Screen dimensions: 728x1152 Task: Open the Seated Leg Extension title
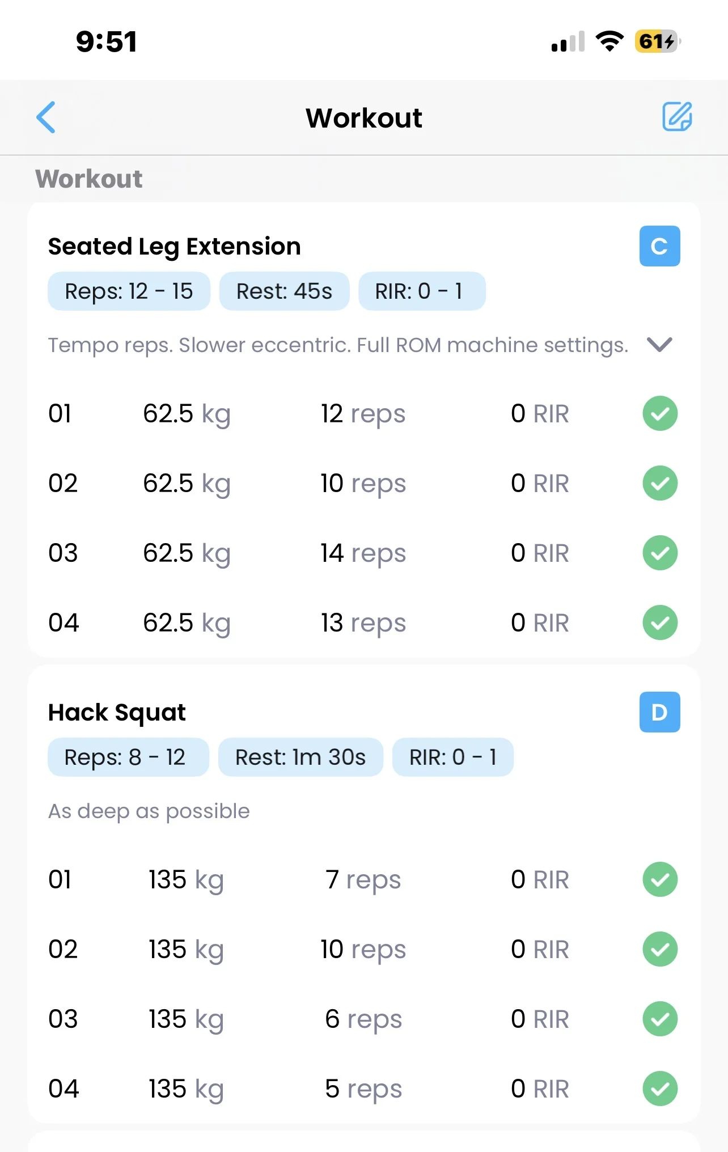tap(174, 247)
